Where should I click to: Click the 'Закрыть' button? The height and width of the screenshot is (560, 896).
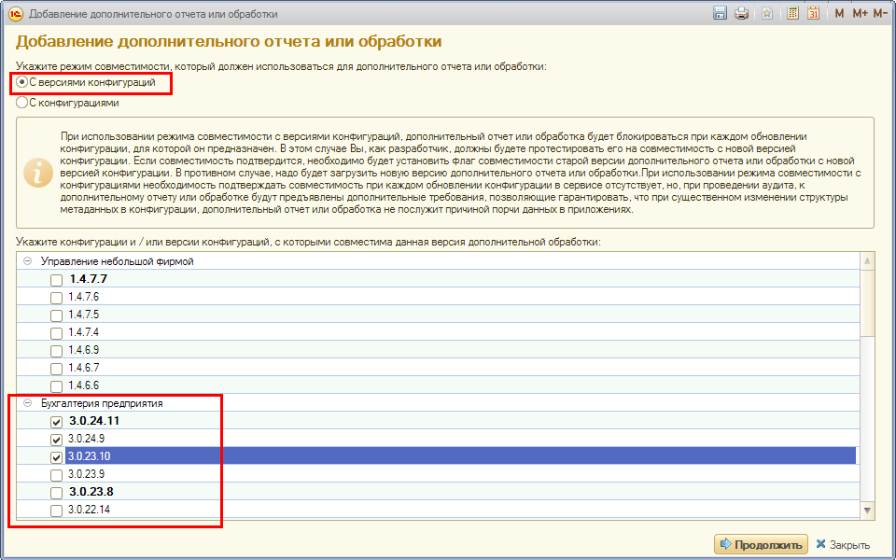click(843, 544)
